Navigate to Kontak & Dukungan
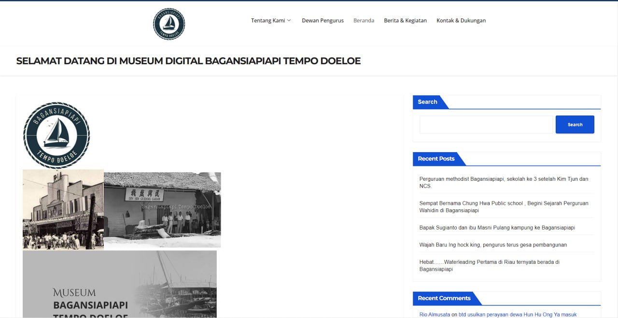The height and width of the screenshot is (318, 618). 461,21
